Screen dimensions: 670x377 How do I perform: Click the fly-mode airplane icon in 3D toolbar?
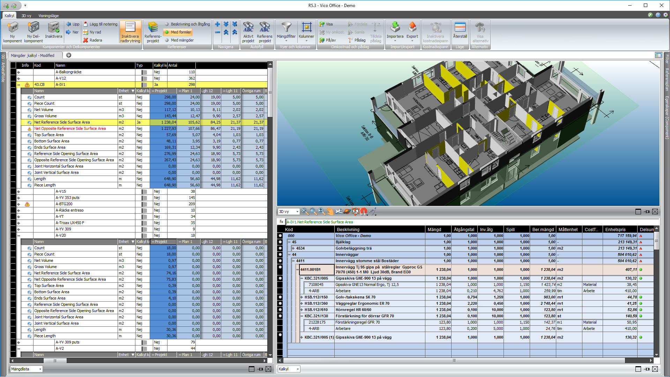click(x=338, y=212)
